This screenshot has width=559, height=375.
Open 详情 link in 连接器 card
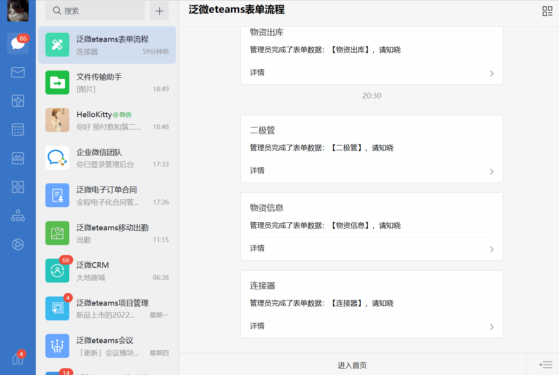(257, 326)
